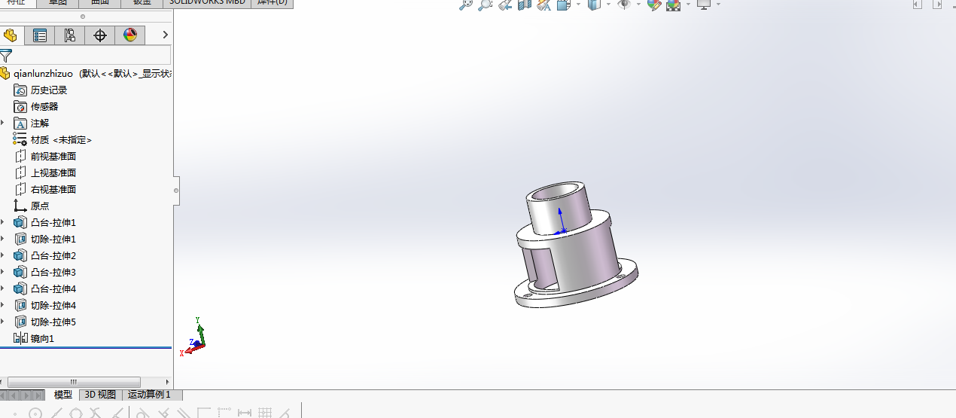Expand the 注解 tree node
Image resolution: width=956 pixels, height=418 pixels.
tap(3, 123)
